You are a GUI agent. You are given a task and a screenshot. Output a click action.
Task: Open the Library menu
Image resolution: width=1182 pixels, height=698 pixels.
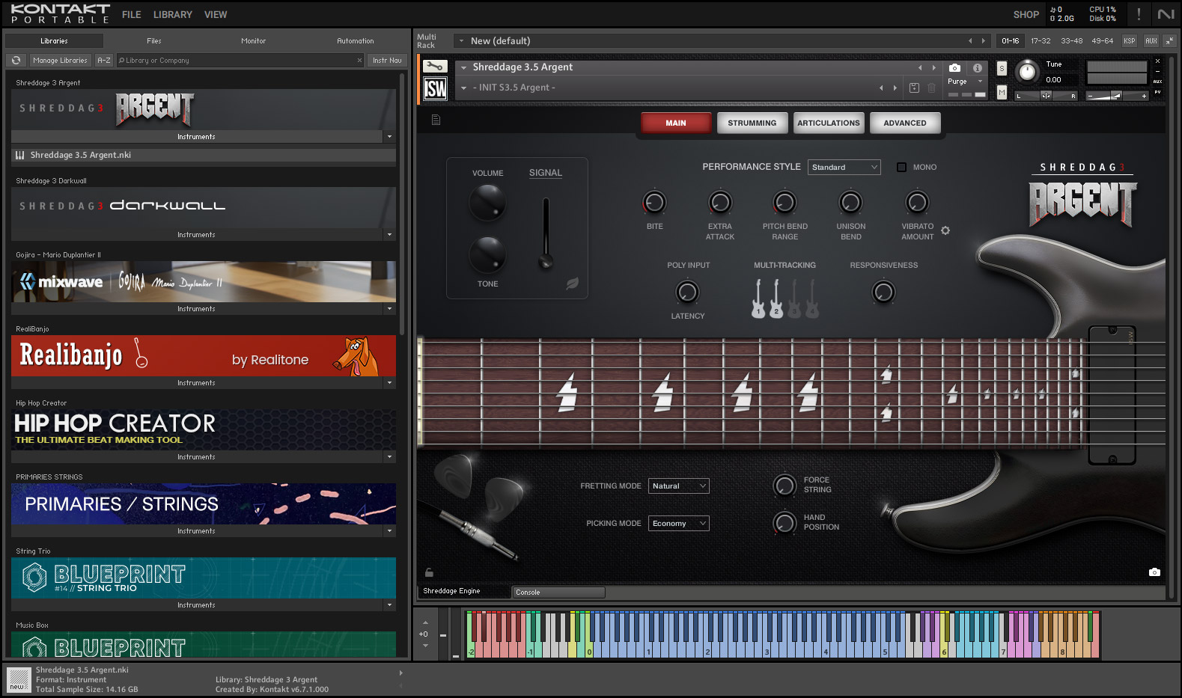pyautogui.click(x=172, y=15)
